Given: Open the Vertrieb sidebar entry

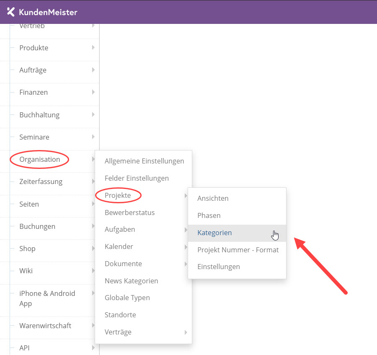Looking at the screenshot, I should coord(32,26).
